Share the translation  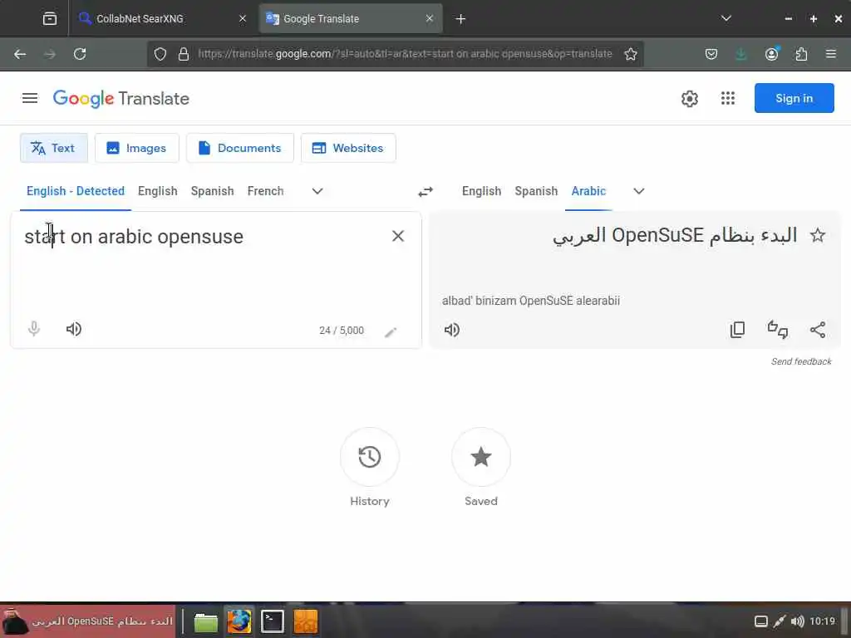click(x=818, y=330)
